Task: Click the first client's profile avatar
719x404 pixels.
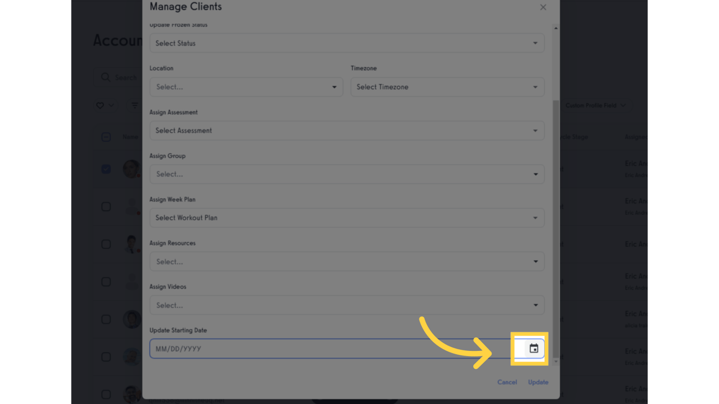Action: [132, 169]
